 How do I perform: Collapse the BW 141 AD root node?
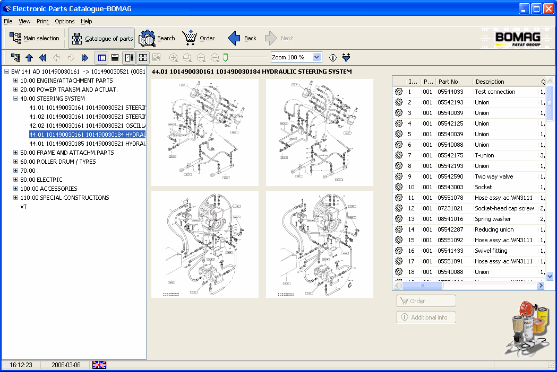(x=6, y=72)
